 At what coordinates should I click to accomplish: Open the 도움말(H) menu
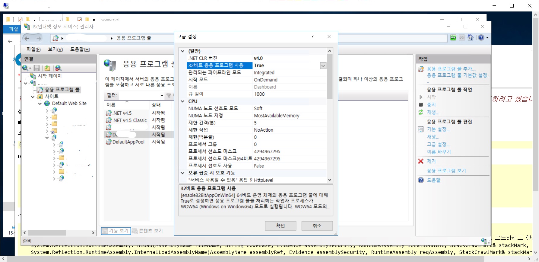point(80,49)
